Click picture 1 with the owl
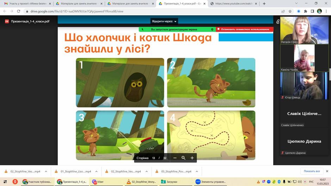The height and width of the screenshot is (186, 331). tap(120, 83)
